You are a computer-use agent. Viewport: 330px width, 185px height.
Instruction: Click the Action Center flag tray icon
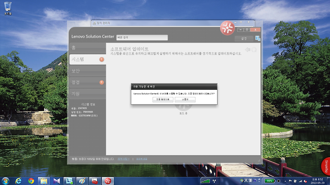(x=290, y=181)
